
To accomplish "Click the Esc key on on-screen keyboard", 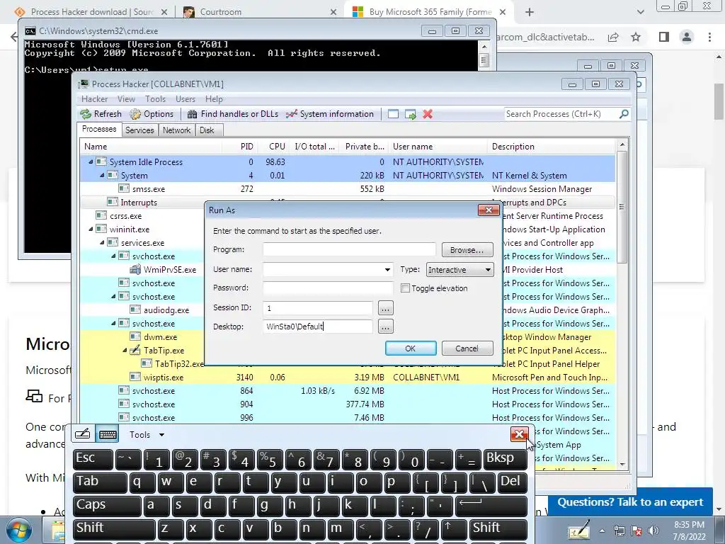I will 93,459.
